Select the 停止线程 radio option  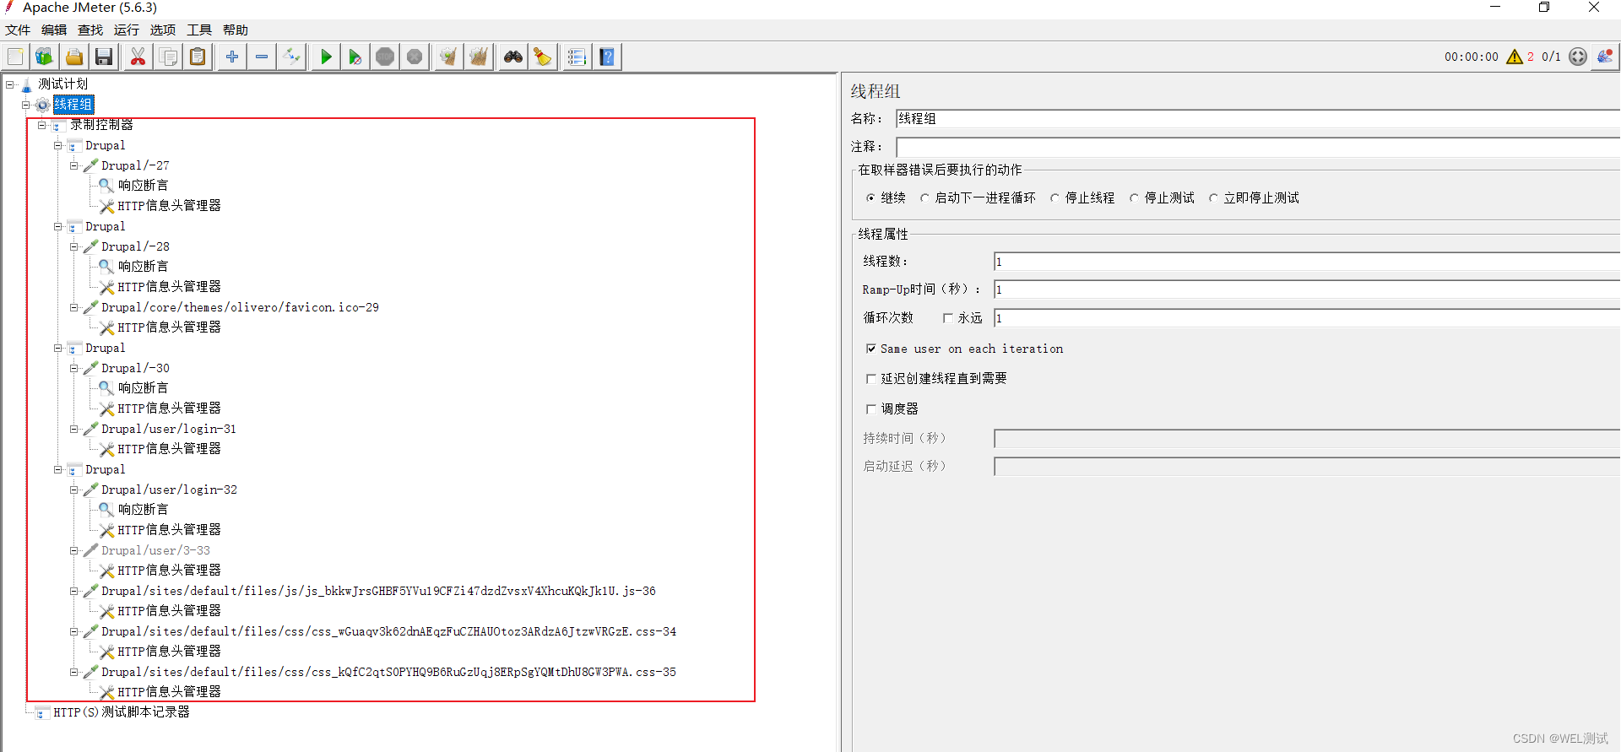click(x=1054, y=197)
